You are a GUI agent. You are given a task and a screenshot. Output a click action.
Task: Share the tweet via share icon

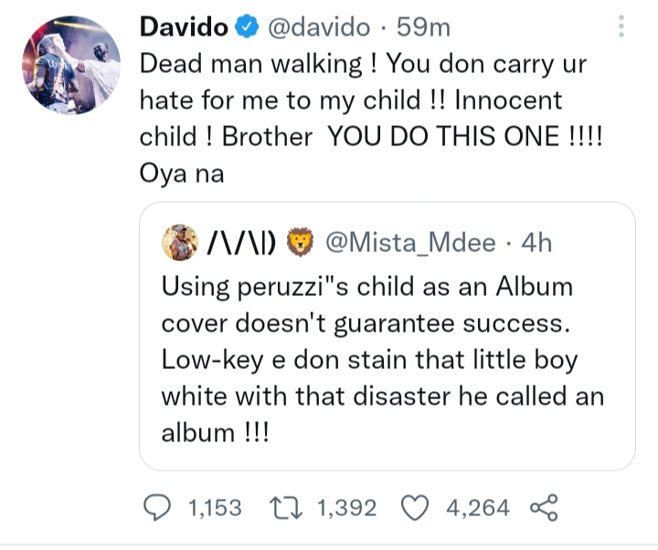(x=543, y=508)
